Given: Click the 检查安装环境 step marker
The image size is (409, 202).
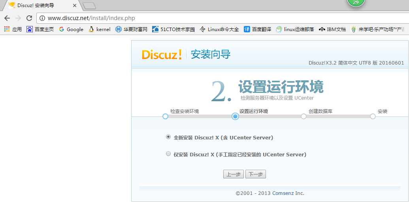Looking at the screenshot, I should (165, 116).
